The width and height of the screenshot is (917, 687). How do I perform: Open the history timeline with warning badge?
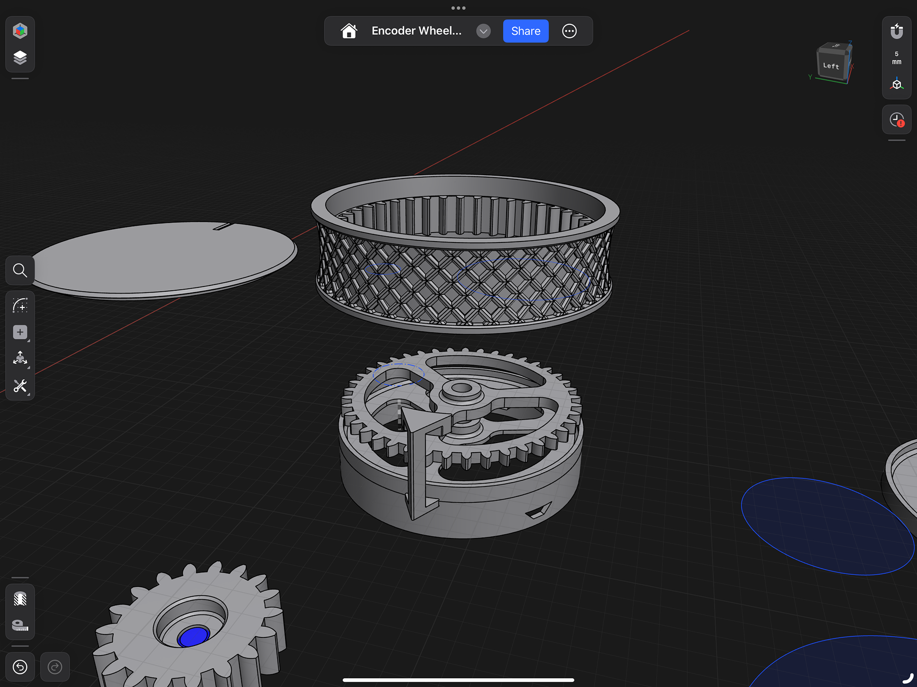pyautogui.click(x=897, y=120)
